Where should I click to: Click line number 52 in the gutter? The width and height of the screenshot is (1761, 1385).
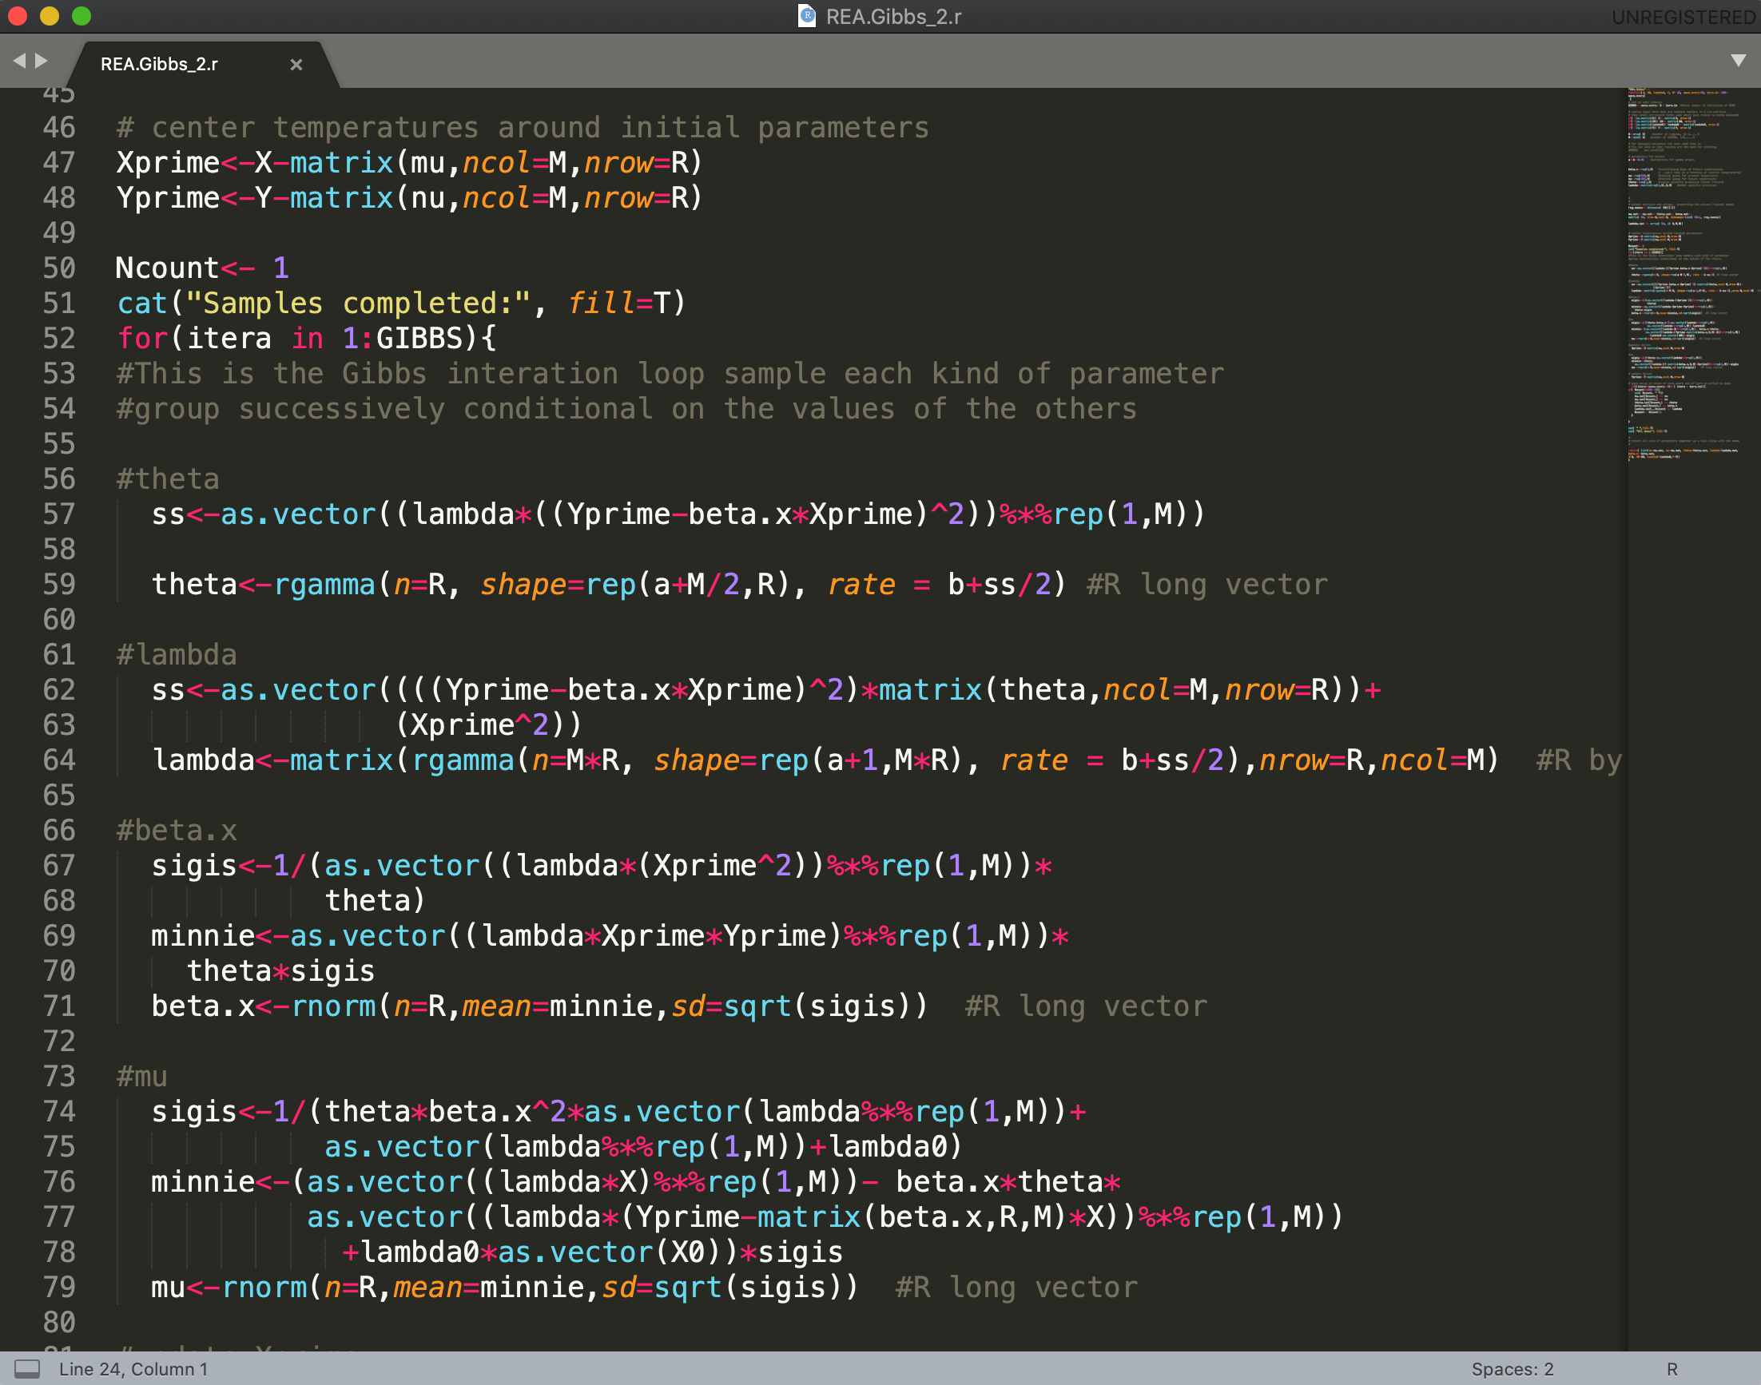(59, 338)
